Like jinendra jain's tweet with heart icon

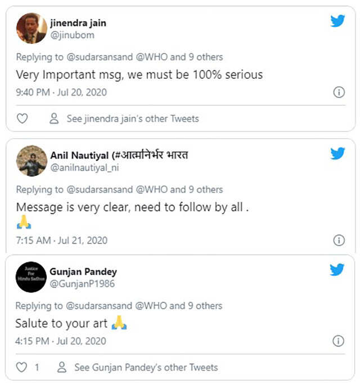pyautogui.click(x=22, y=119)
